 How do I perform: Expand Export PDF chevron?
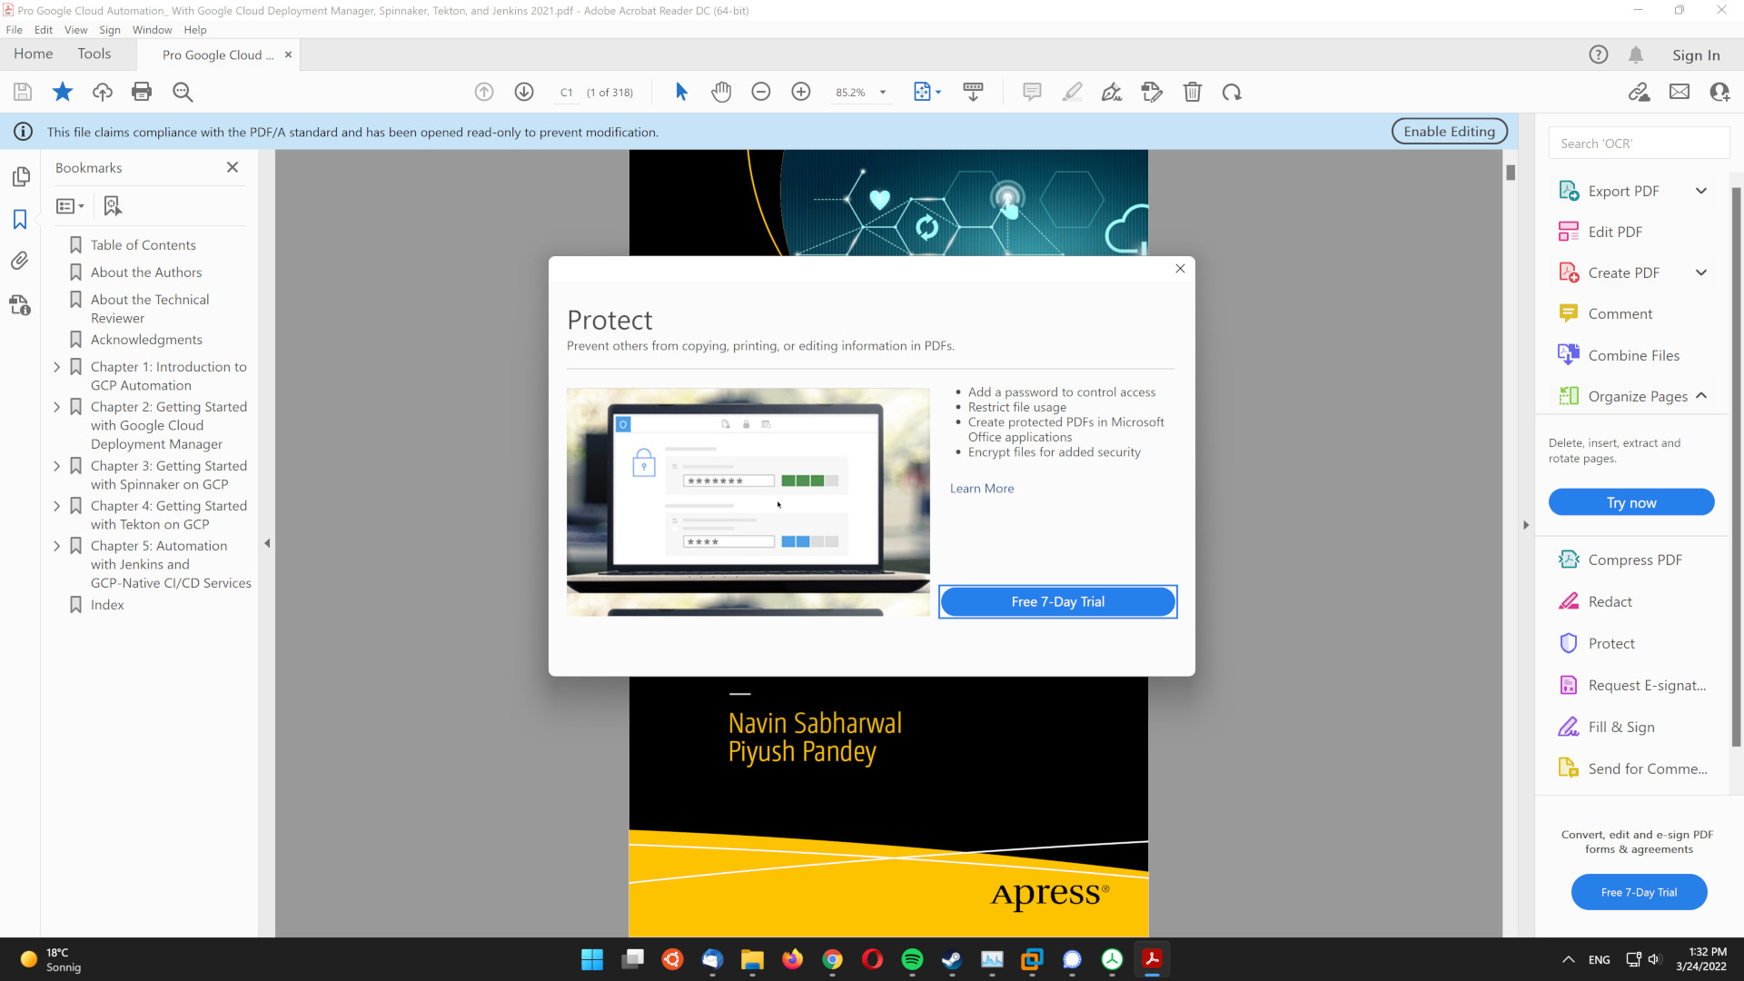pos(1701,191)
